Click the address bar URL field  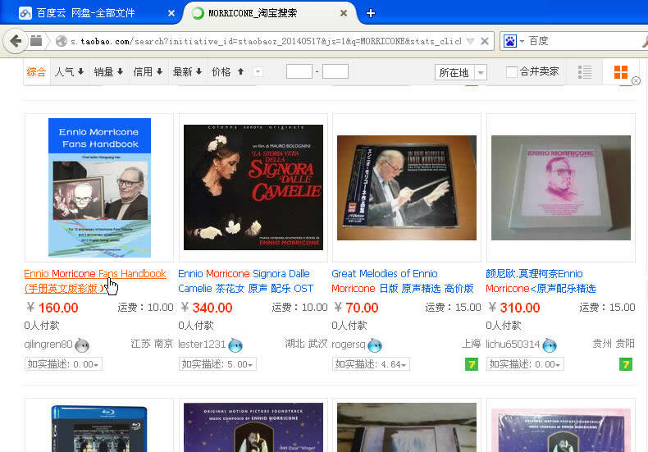point(265,41)
